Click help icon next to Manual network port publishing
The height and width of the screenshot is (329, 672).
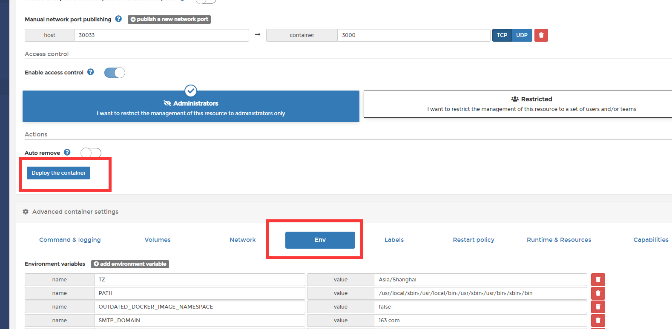(x=118, y=19)
